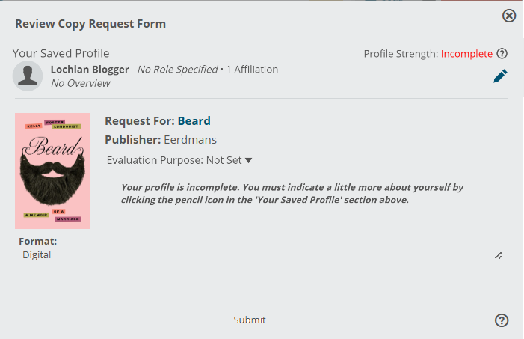Submit the review copy request
This screenshot has width=524, height=339.
tap(250, 320)
